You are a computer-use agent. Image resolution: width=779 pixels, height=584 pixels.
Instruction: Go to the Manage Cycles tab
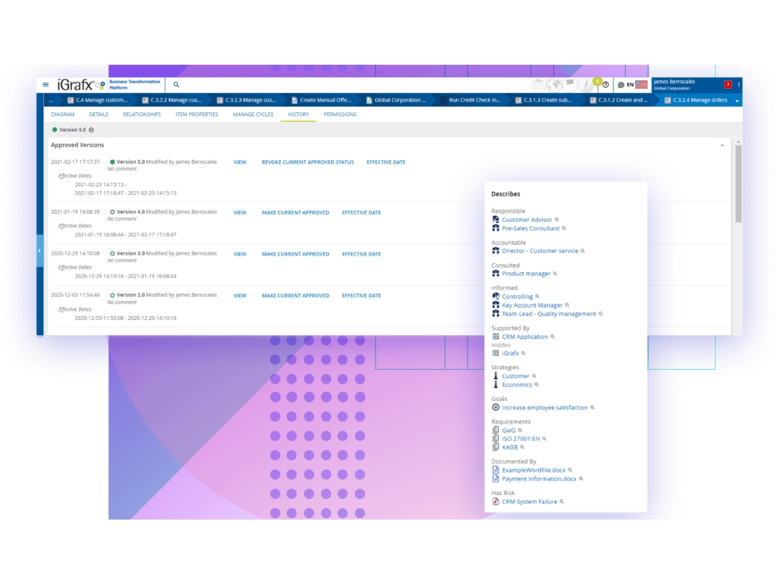click(253, 114)
